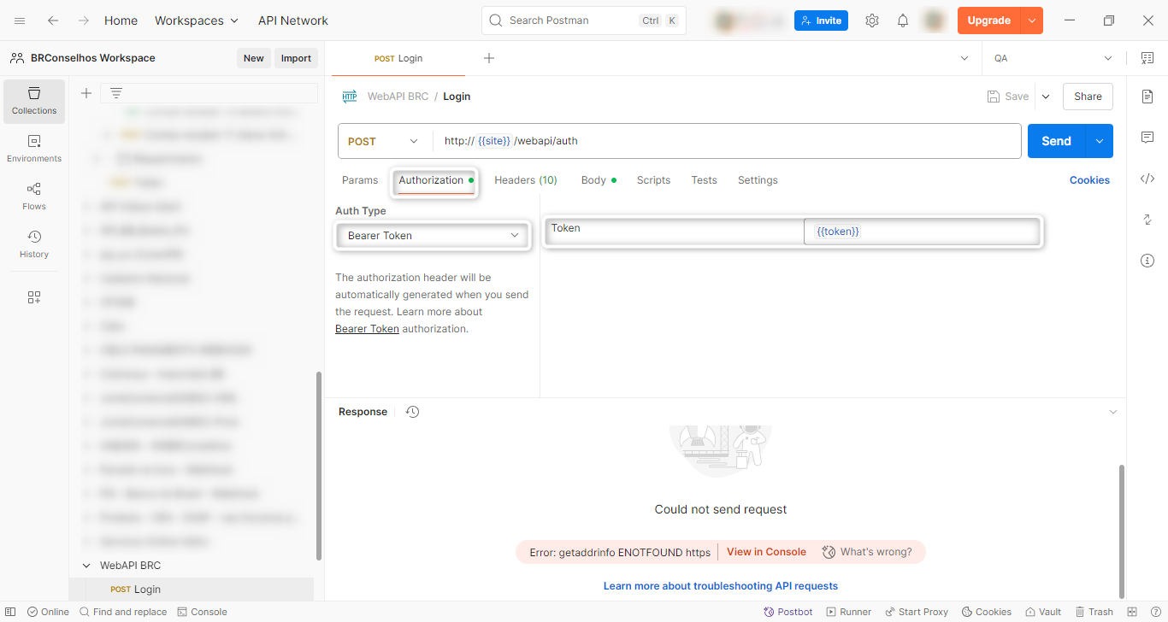Image resolution: width=1168 pixels, height=622 pixels.
Task: Open Save options arrow dropdown
Action: point(1046,97)
